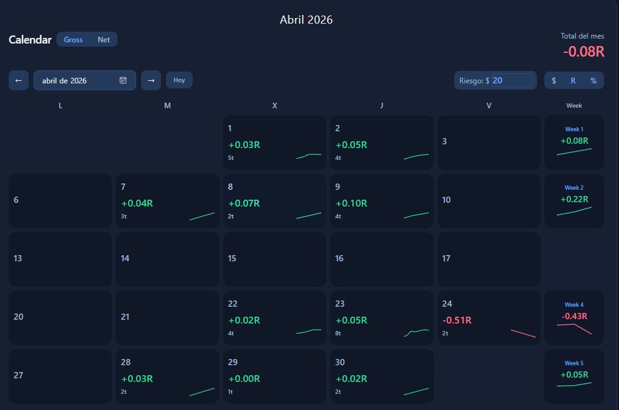Click the V weekday column header

tap(488, 106)
